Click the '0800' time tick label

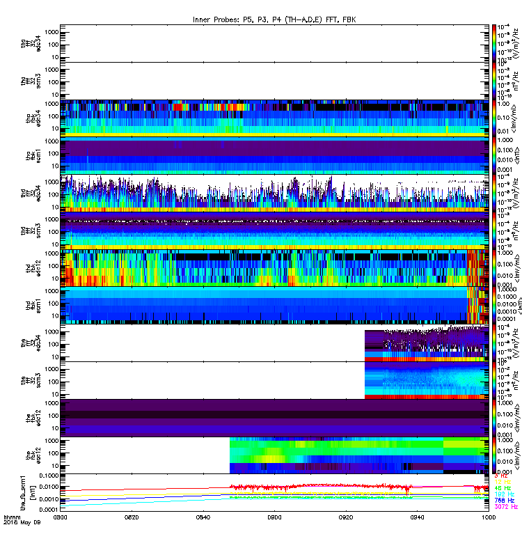click(x=60, y=517)
